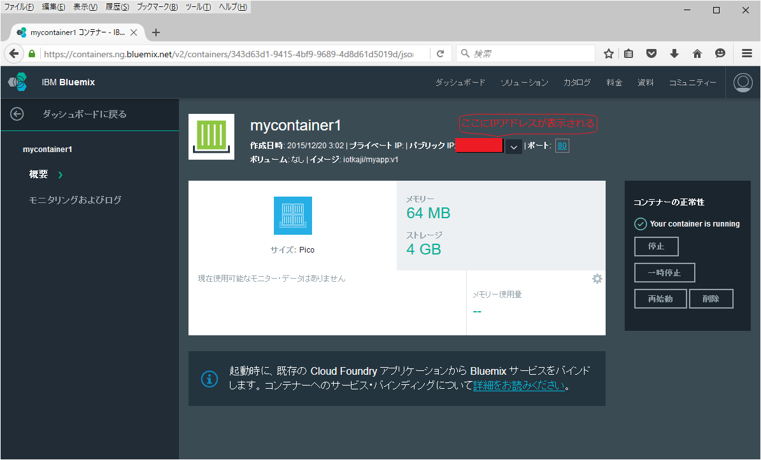This screenshot has width=761, height=460.
Task: Click the green mycontainer1 container icon
Action: [x=211, y=137]
